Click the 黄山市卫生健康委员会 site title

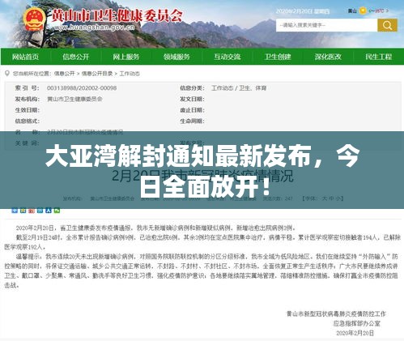(x=117, y=16)
